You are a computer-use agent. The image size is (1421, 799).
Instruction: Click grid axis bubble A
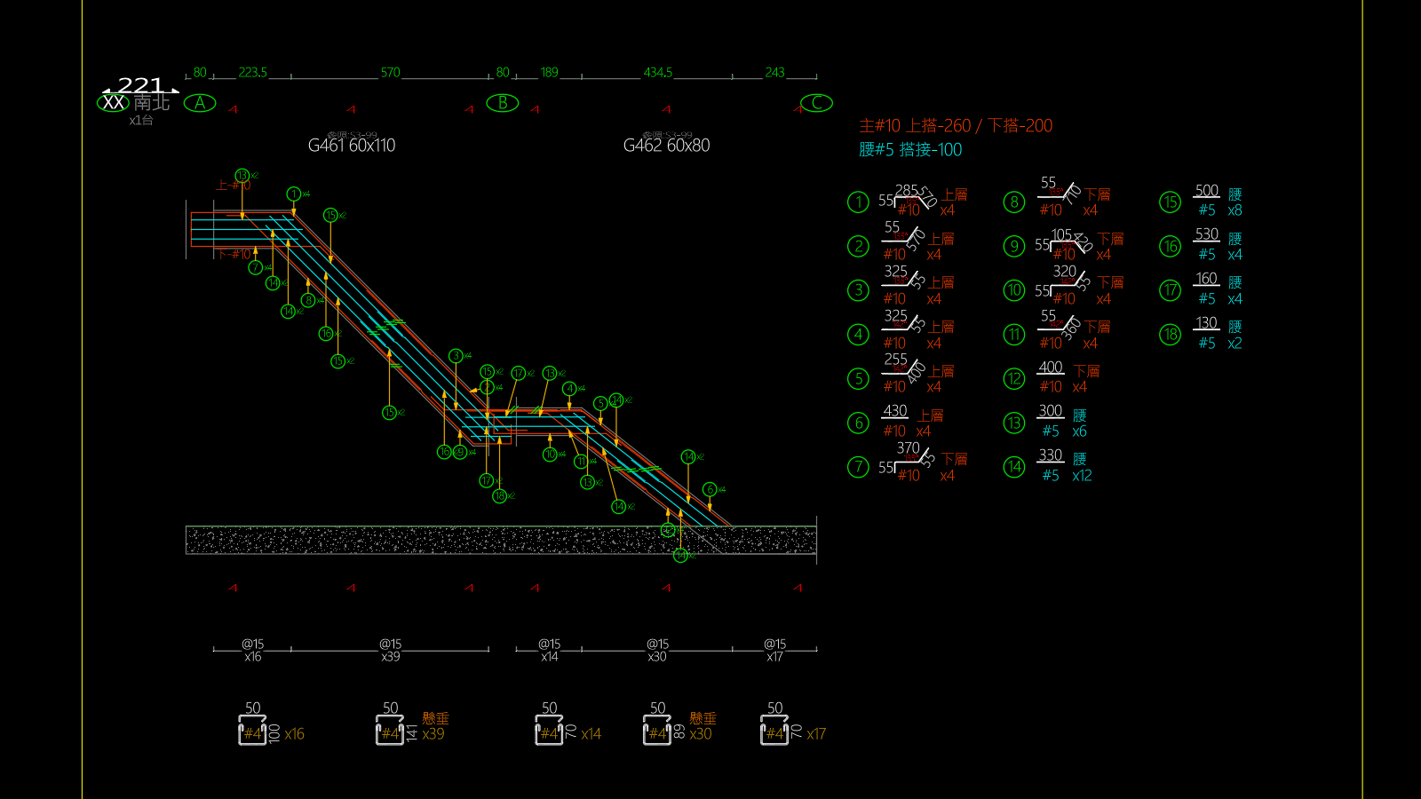click(x=200, y=103)
